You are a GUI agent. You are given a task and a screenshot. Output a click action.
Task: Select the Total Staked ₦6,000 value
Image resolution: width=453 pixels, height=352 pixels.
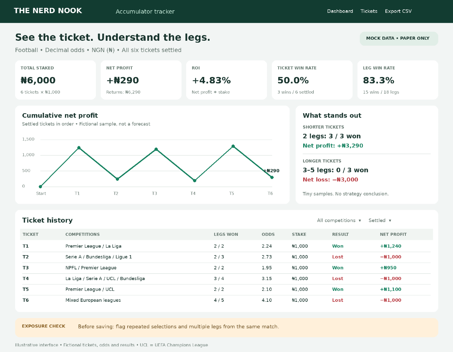point(38,80)
